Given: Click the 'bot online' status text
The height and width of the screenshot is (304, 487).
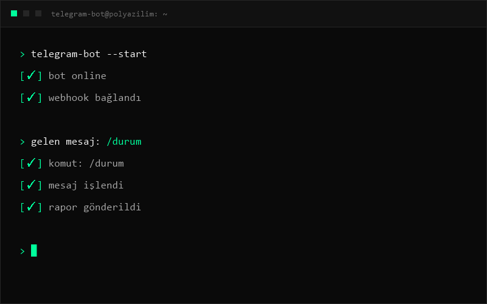Looking at the screenshot, I should point(77,75).
